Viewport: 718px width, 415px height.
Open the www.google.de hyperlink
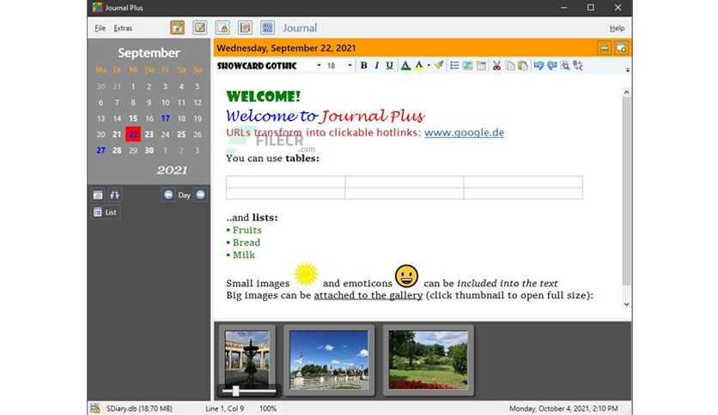click(464, 133)
